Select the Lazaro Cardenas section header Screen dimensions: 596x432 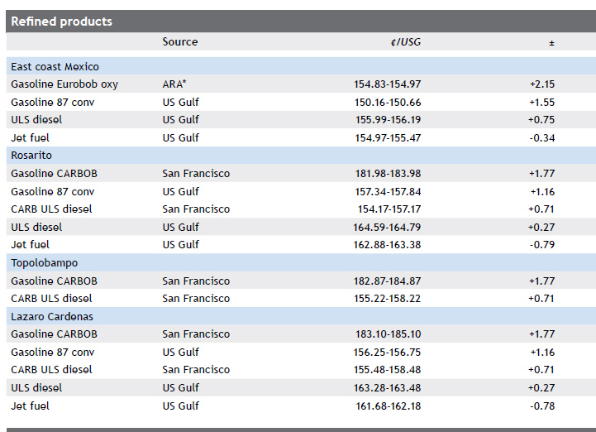[51, 317]
